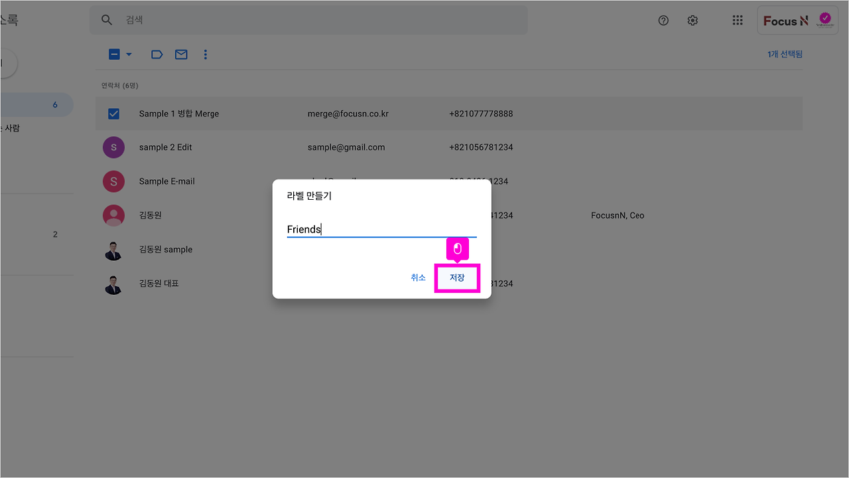The height and width of the screenshot is (478, 849).
Task: Click 취소 to cancel label creation
Action: click(x=418, y=278)
